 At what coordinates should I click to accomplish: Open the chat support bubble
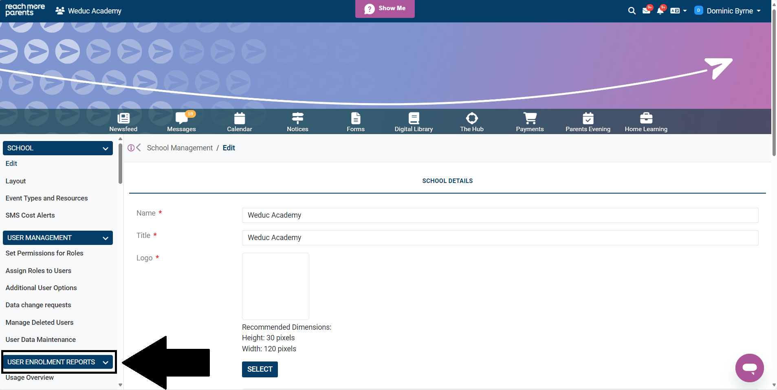tap(749, 368)
